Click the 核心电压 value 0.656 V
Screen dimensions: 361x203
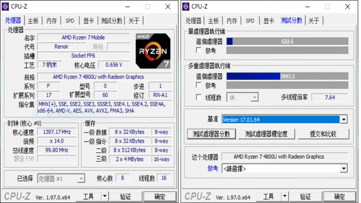(x=114, y=65)
